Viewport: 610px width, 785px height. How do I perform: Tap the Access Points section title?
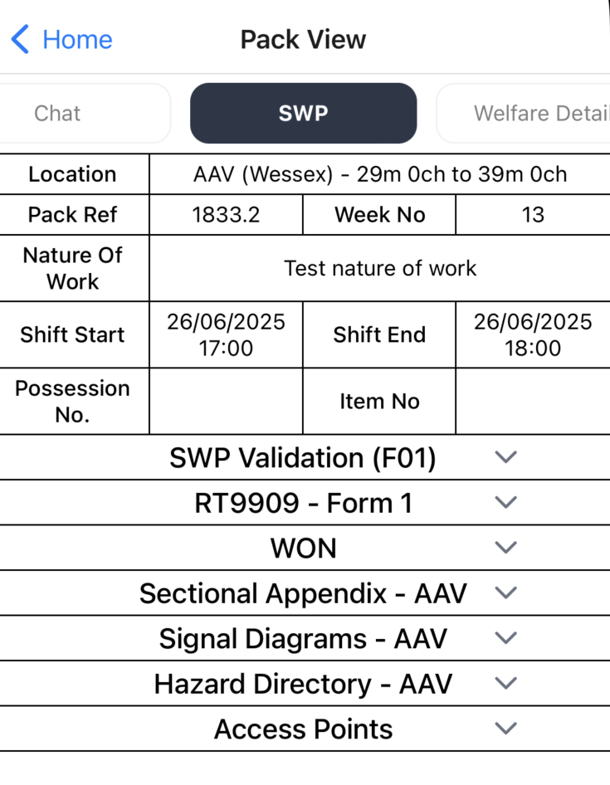(303, 729)
